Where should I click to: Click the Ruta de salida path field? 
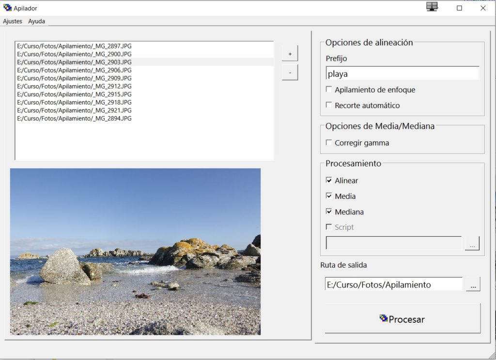[393, 284]
